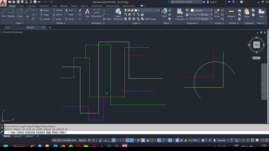
Task: Activate the Stretch command
Action: coord(45,19)
